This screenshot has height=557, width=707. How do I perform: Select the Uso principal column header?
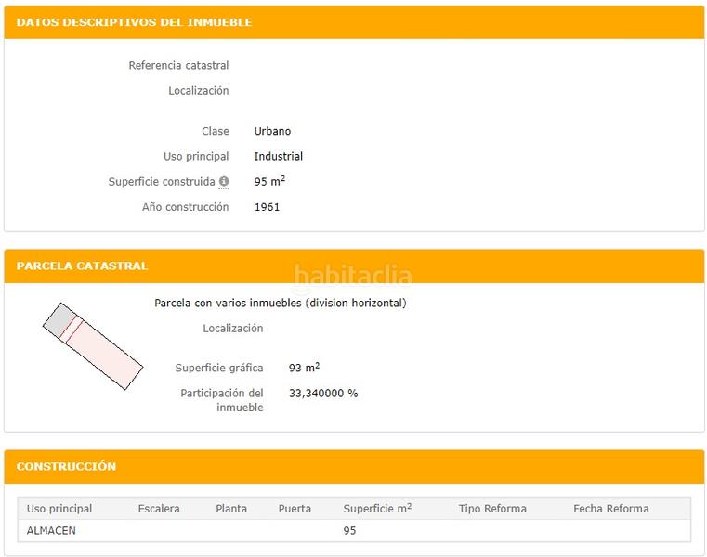pos(59,509)
